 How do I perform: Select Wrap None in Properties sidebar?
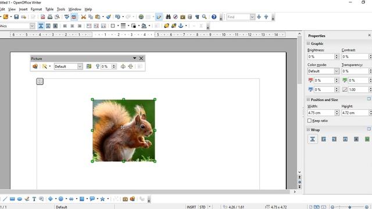point(313,139)
